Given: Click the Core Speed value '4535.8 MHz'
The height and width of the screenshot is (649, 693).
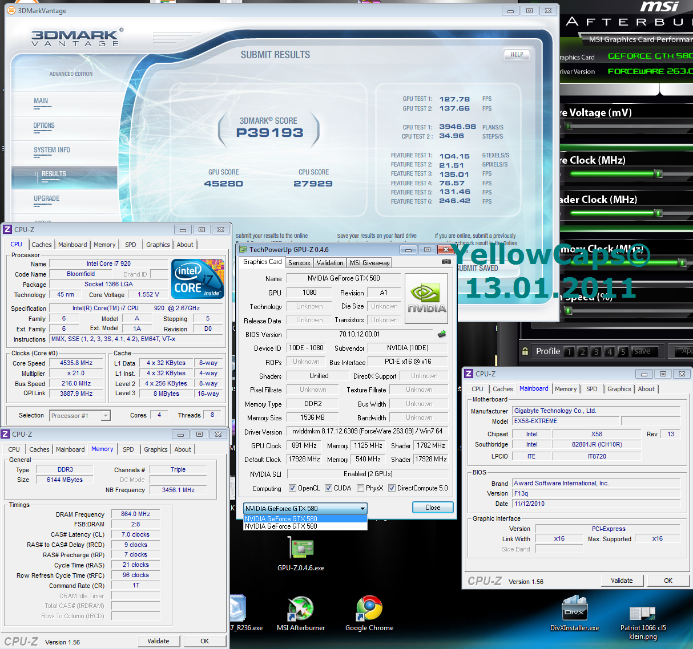Looking at the screenshot, I should point(76,363).
